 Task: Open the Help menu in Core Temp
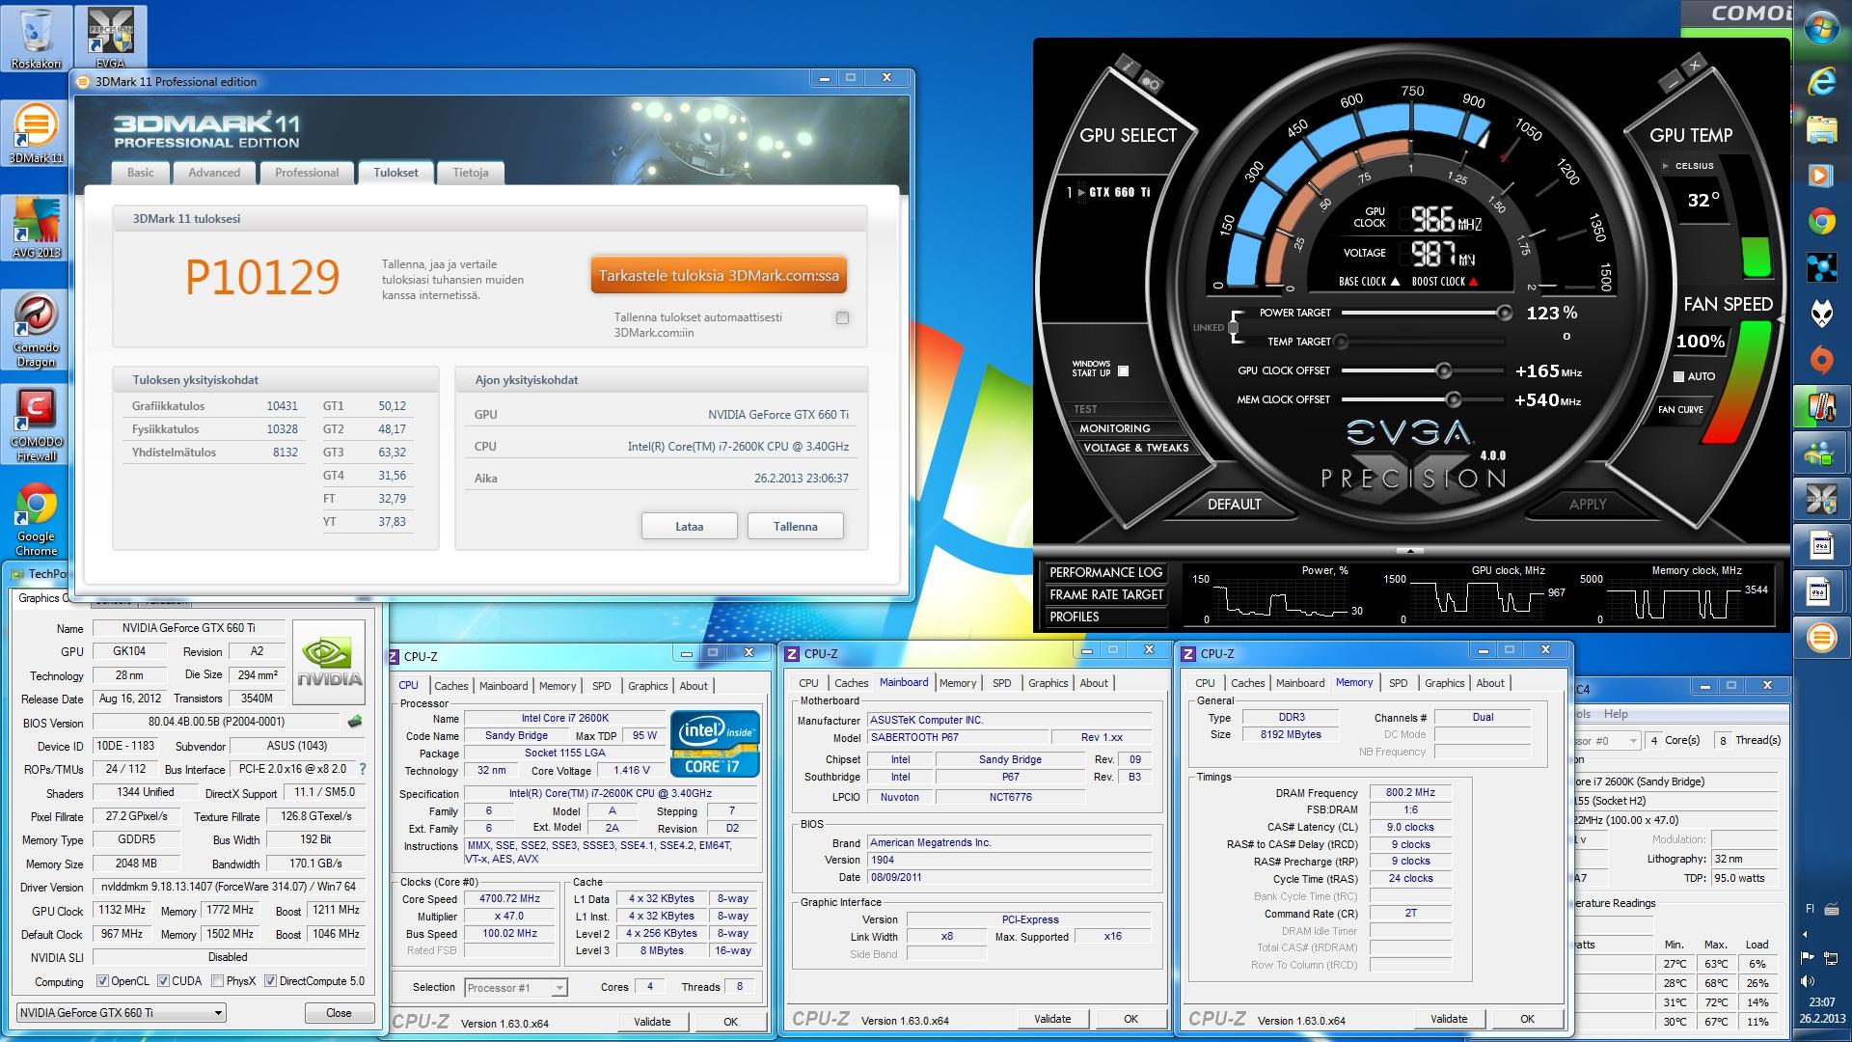pyautogui.click(x=1616, y=714)
